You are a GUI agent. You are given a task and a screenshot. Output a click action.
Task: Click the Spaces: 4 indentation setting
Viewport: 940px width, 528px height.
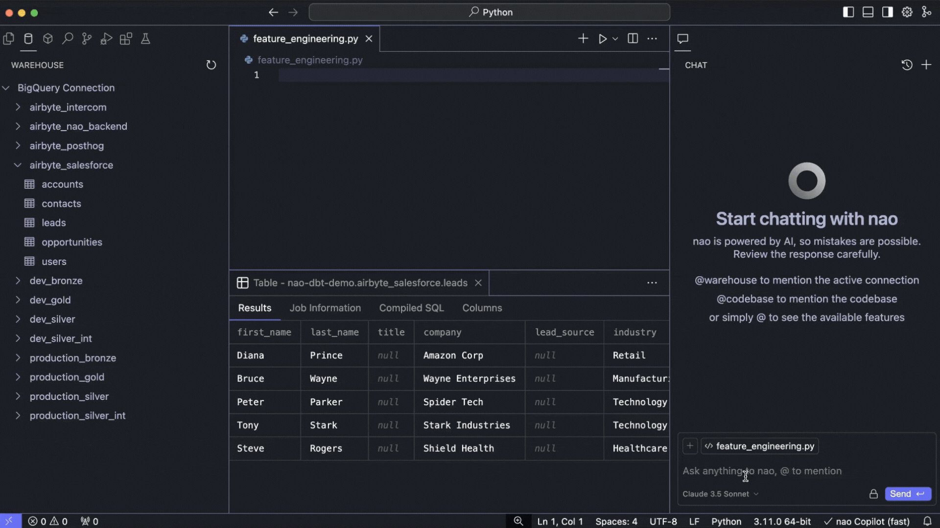click(x=616, y=521)
